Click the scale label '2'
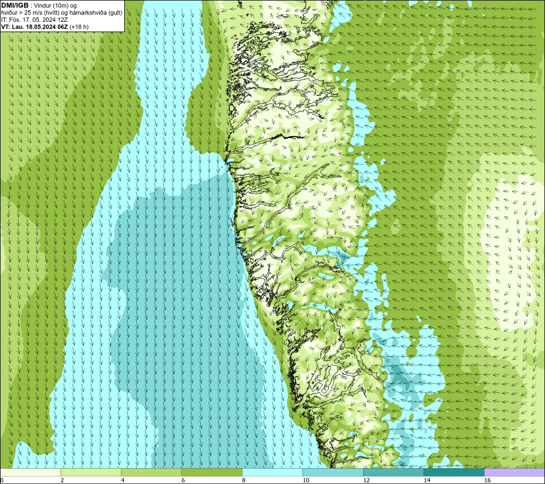The image size is (545, 484). pos(62,480)
